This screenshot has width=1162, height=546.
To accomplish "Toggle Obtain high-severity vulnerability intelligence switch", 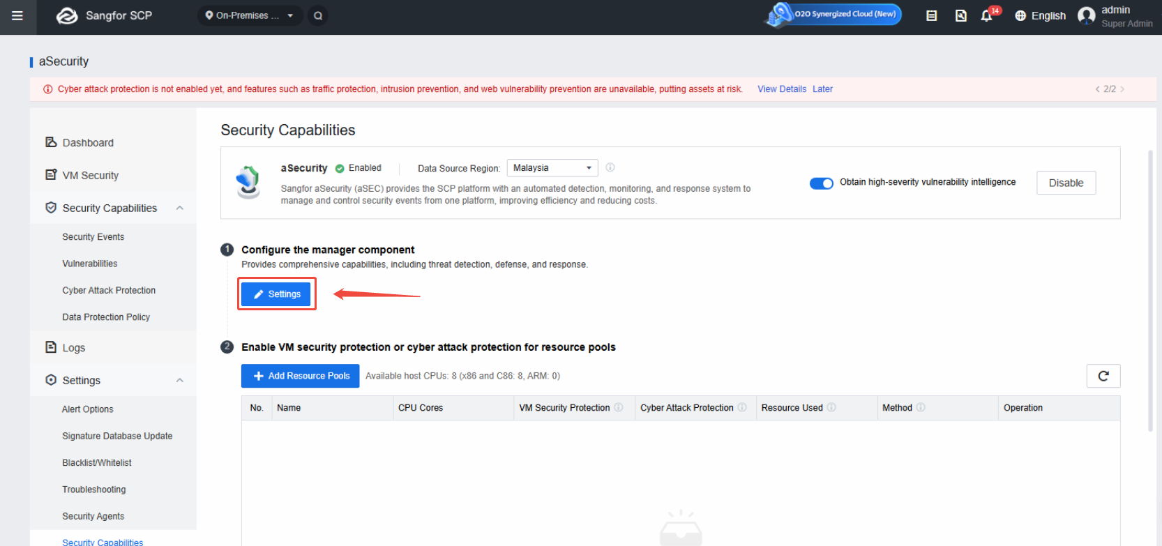I will (822, 183).
